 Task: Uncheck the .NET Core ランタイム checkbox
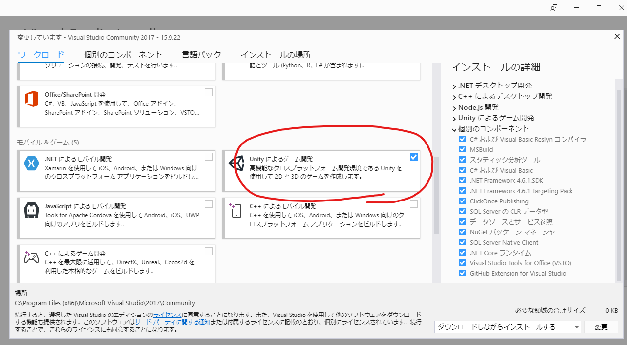462,253
